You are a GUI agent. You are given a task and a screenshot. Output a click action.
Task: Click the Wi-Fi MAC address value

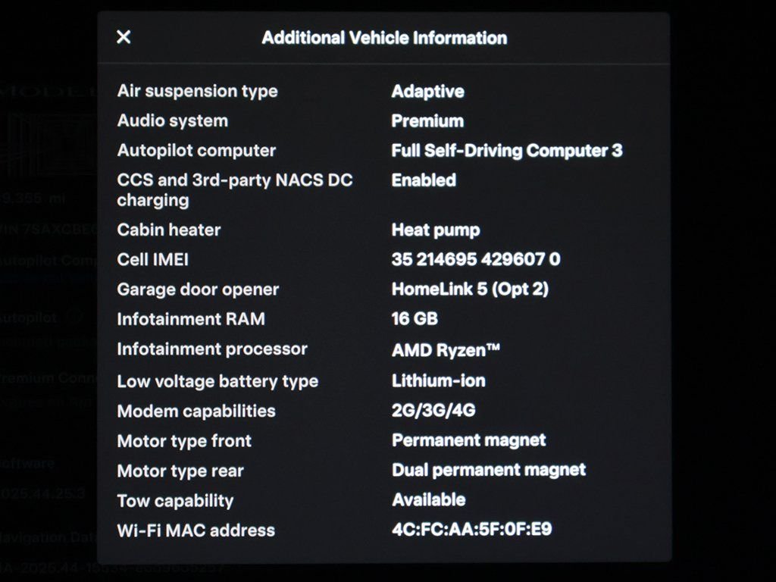pyautogui.click(x=471, y=530)
